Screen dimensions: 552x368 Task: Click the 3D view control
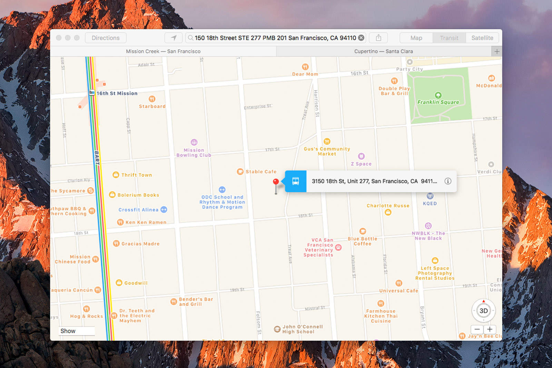483,310
